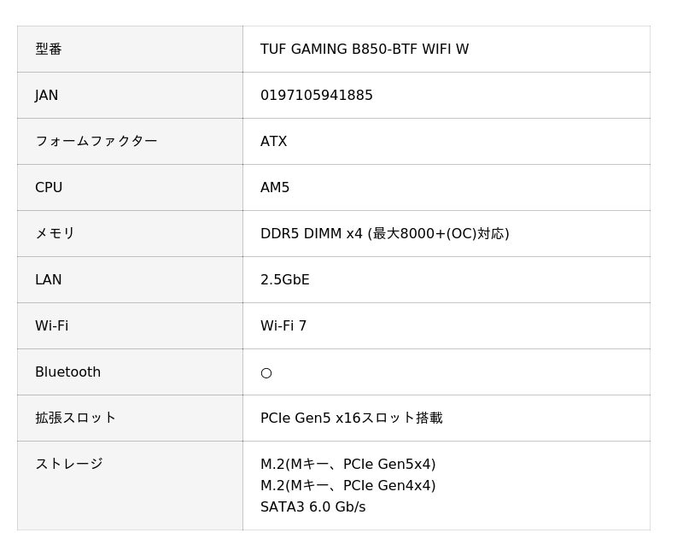Click the 拡張スロット row label

point(76,418)
